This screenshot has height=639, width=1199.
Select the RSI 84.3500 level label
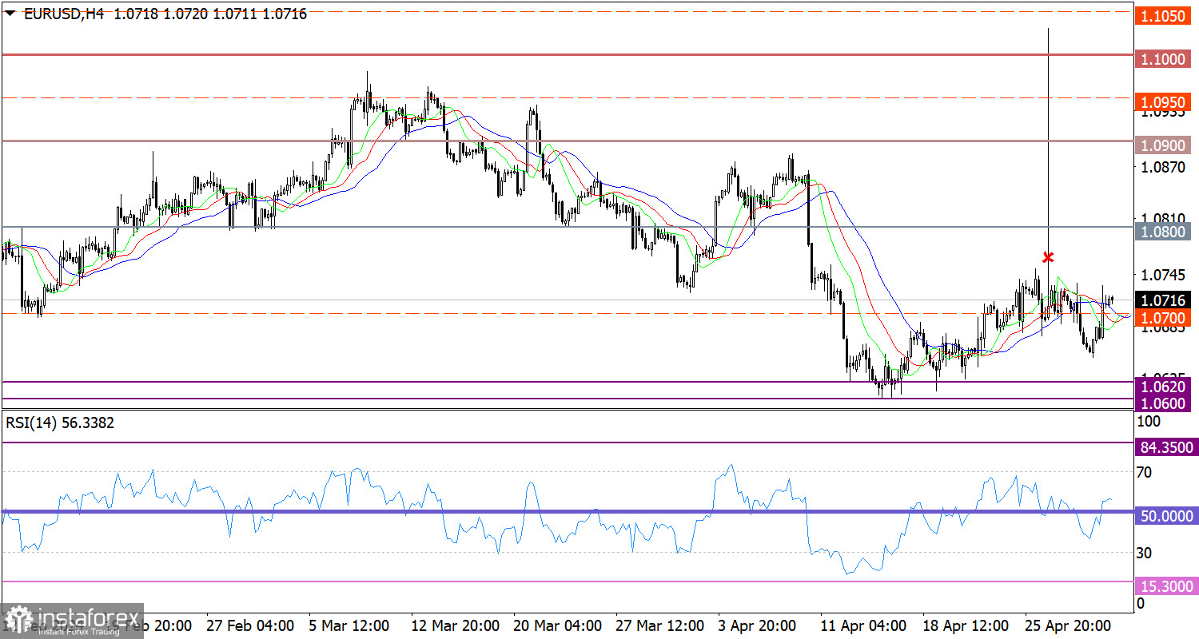pyautogui.click(x=1166, y=448)
